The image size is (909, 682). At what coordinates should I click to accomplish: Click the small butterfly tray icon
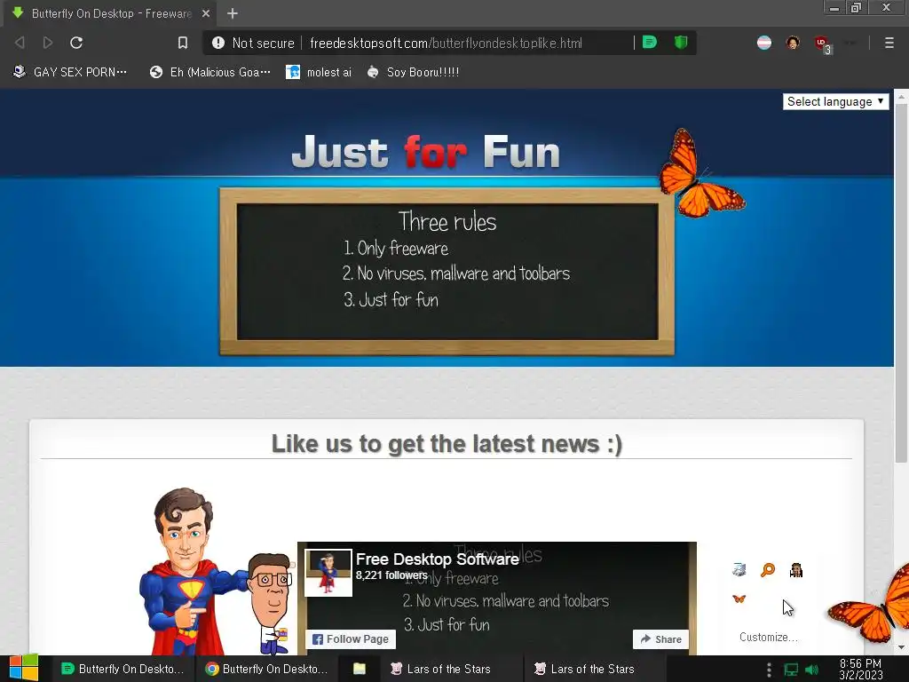[739, 599]
